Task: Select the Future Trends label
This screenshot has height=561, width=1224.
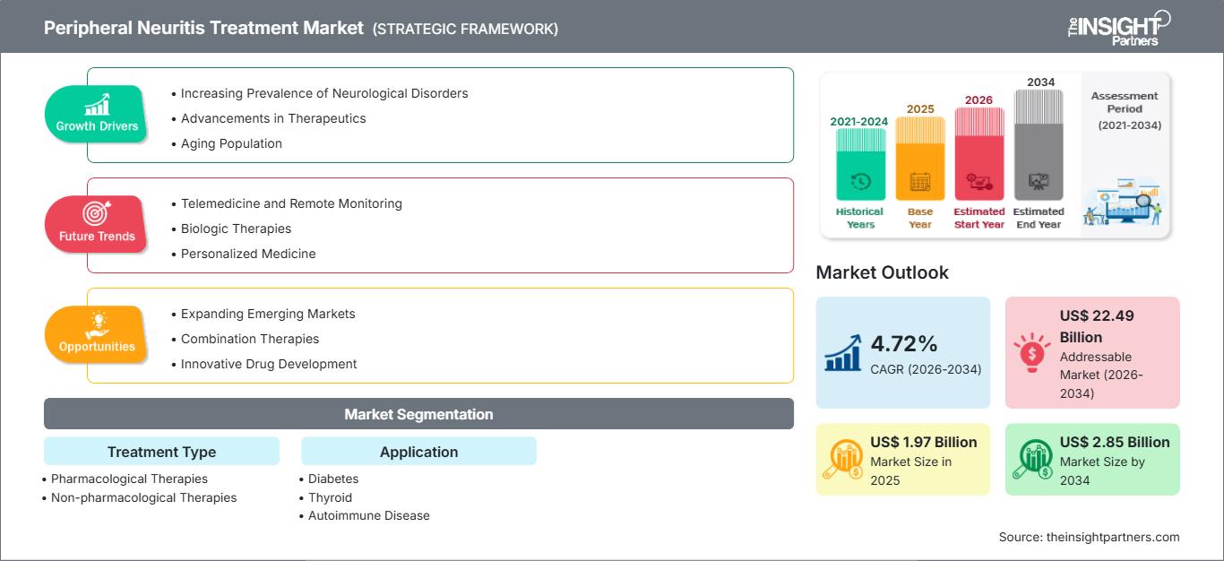Action: point(97,237)
